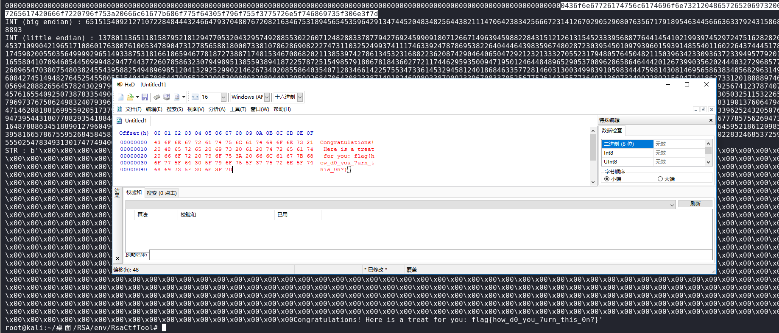Image resolution: width=779 pixels, height=333 pixels.
Task: Click the 已用 column header
Action: [298, 215]
